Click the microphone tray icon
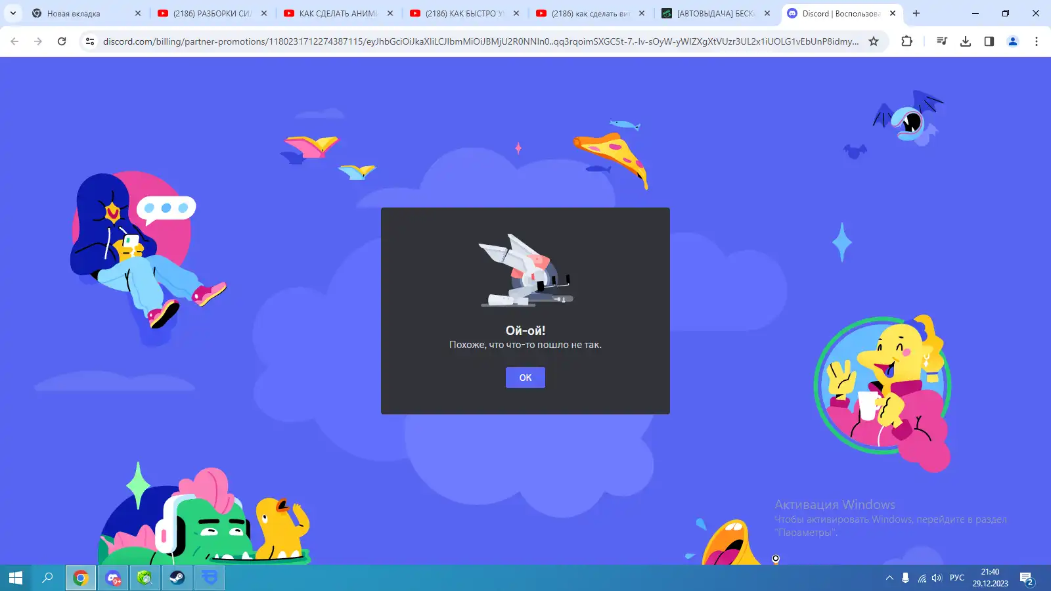 pyautogui.click(x=905, y=578)
